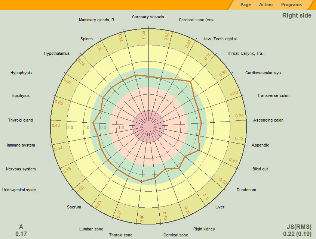
Task: Click the 'Transverse colon' label
Action: click(273, 95)
